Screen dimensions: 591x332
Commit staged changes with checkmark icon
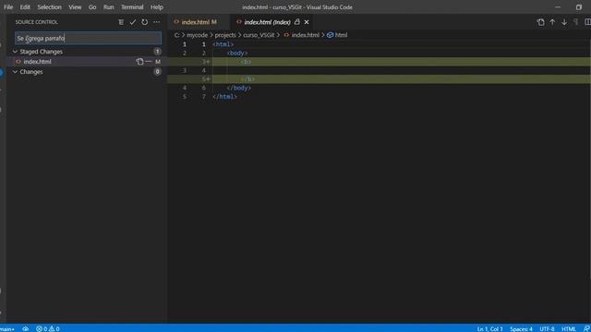[x=133, y=22]
